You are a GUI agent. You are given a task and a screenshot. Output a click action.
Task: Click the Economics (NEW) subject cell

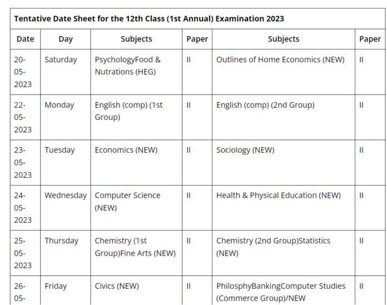126,150
